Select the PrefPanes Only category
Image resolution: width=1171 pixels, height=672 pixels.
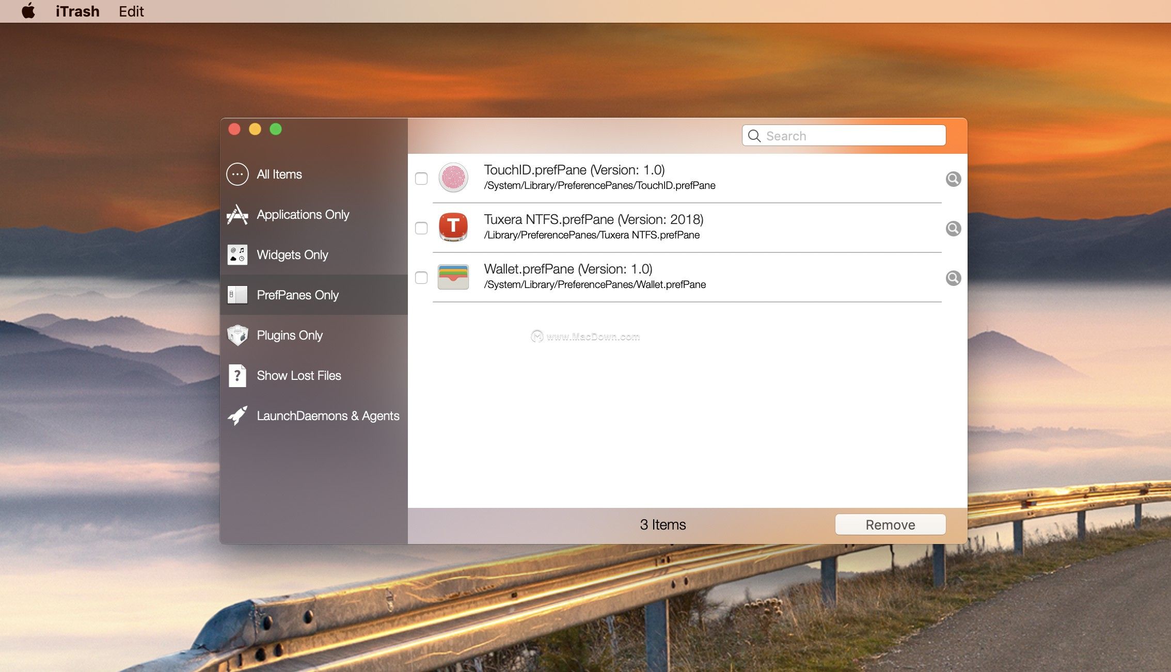(297, 295)
